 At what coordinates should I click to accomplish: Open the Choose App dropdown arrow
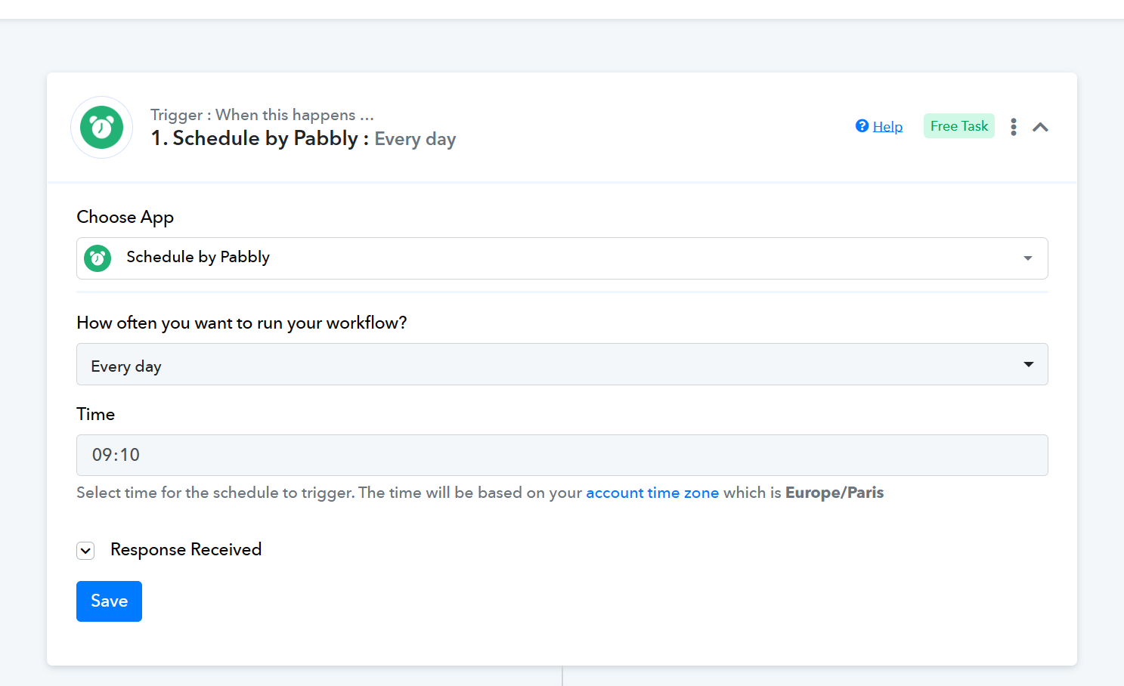[1028, 258]
